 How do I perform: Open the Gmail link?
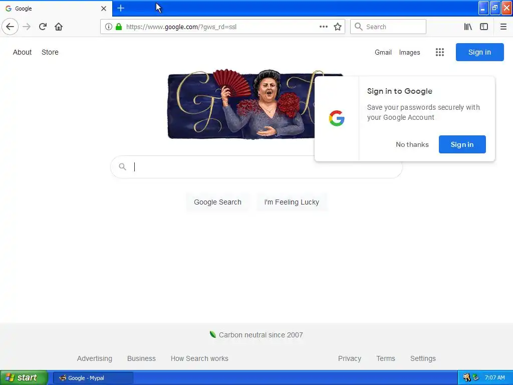tap(383, 52)
